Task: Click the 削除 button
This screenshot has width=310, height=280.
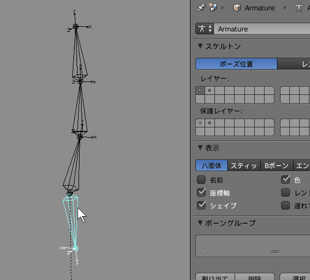Action: click(x=255, y=276)
